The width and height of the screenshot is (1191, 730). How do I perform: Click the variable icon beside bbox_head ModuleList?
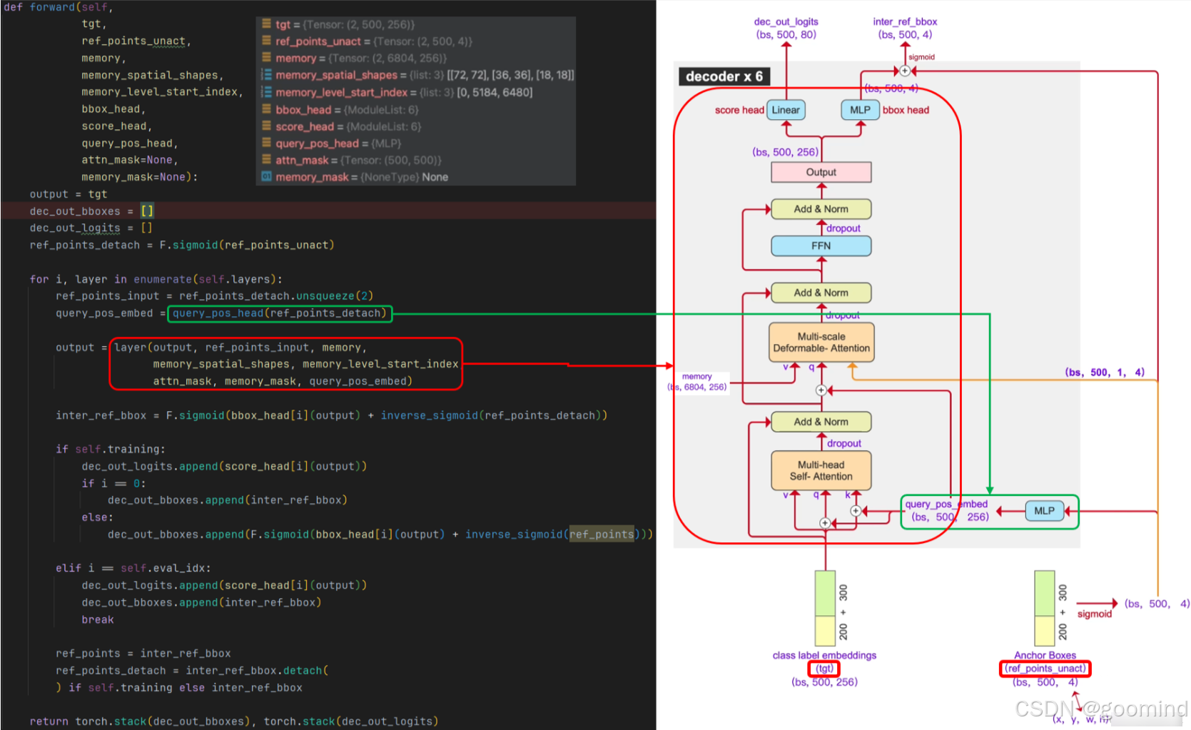pyautogui.click(x=266, y=108)
